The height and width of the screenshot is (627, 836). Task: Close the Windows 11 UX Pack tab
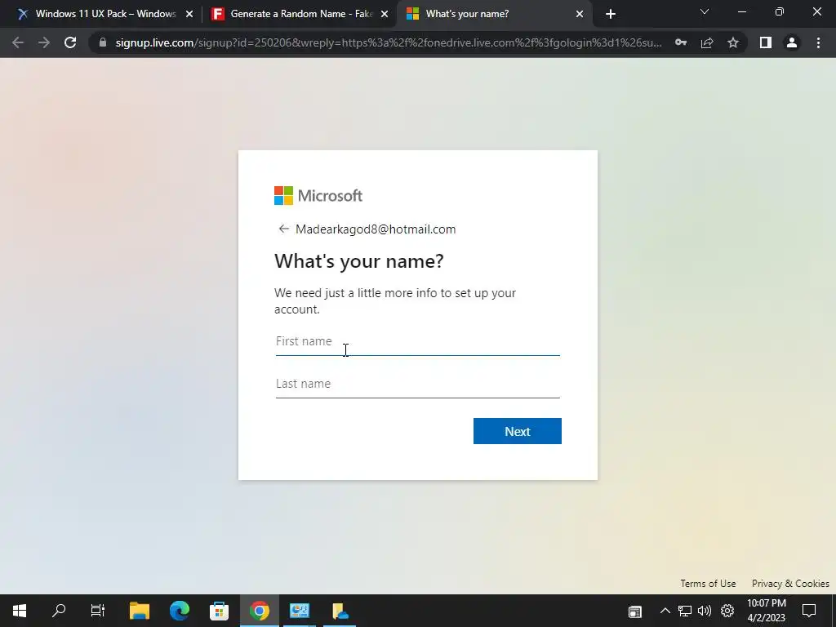click(x=189, y=14)
